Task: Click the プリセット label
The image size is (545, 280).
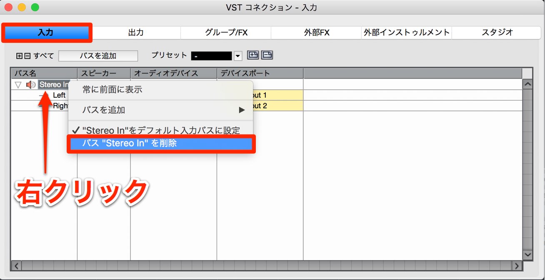Action: 169,55
